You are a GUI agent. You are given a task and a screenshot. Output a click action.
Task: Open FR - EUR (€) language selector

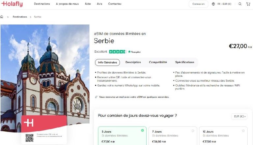point(224,4)
